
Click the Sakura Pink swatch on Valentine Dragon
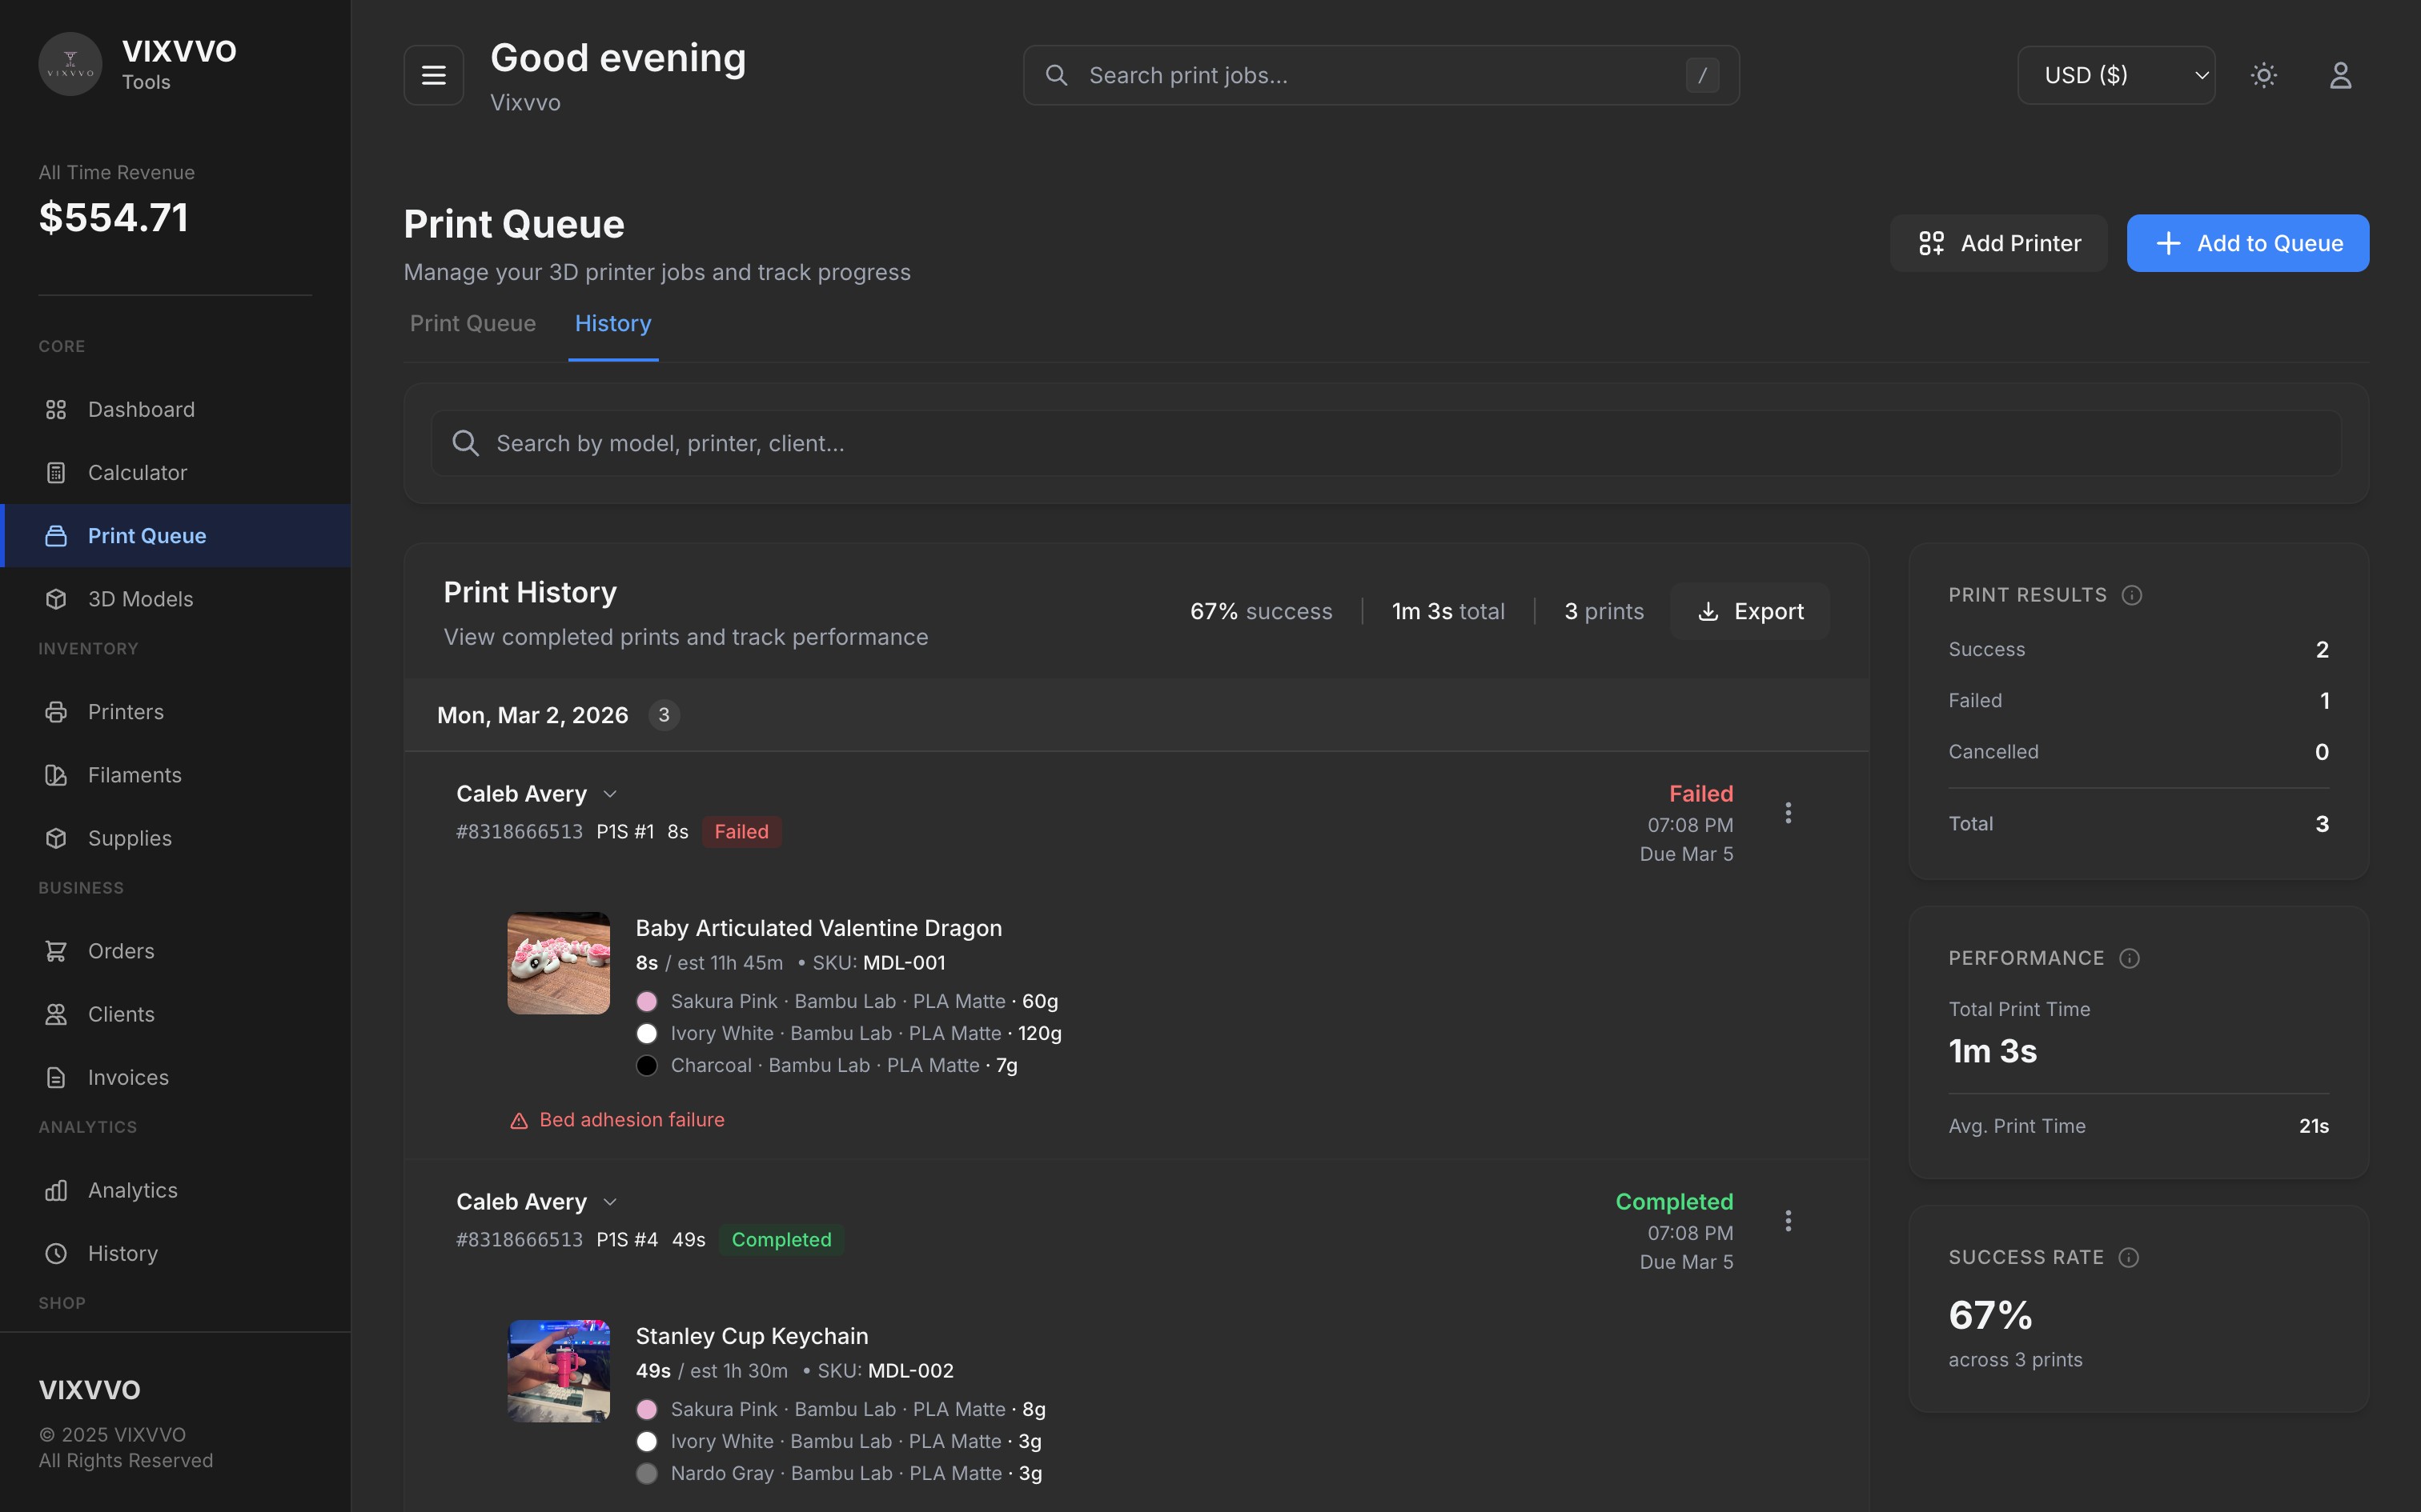(x=647, y=1001)
